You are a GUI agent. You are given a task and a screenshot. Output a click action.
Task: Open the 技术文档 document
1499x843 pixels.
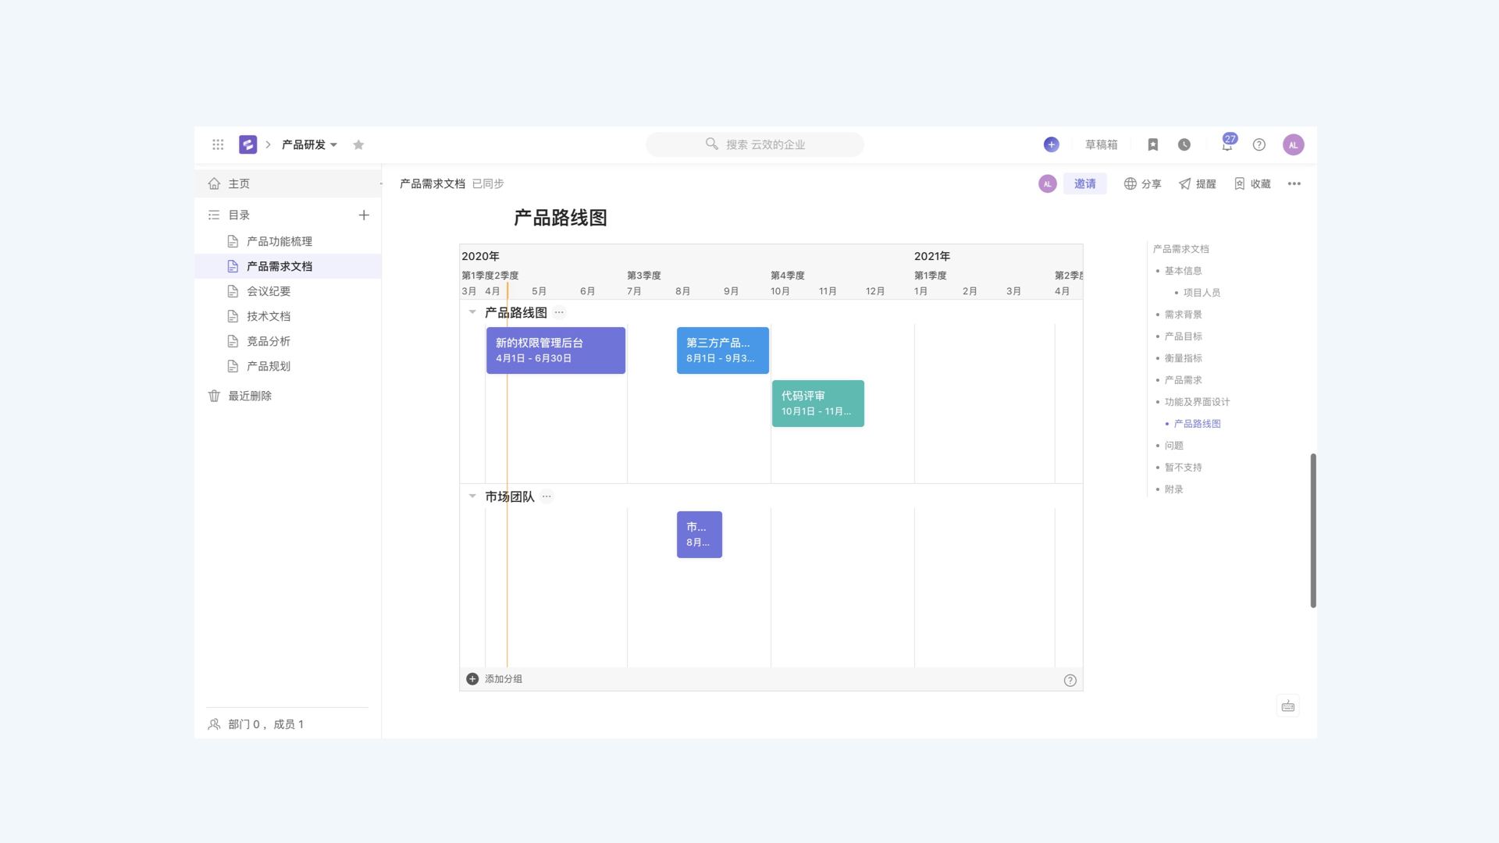coord(287,316)
